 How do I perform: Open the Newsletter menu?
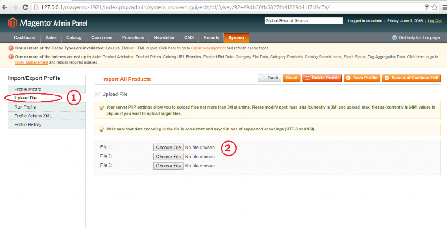[164, 37]
